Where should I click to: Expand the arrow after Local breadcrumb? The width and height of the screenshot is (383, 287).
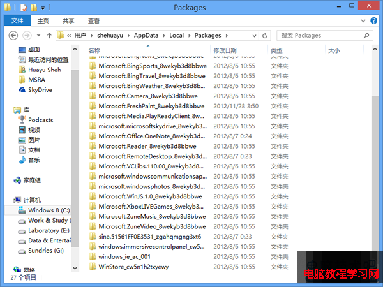tap(190, 36)
